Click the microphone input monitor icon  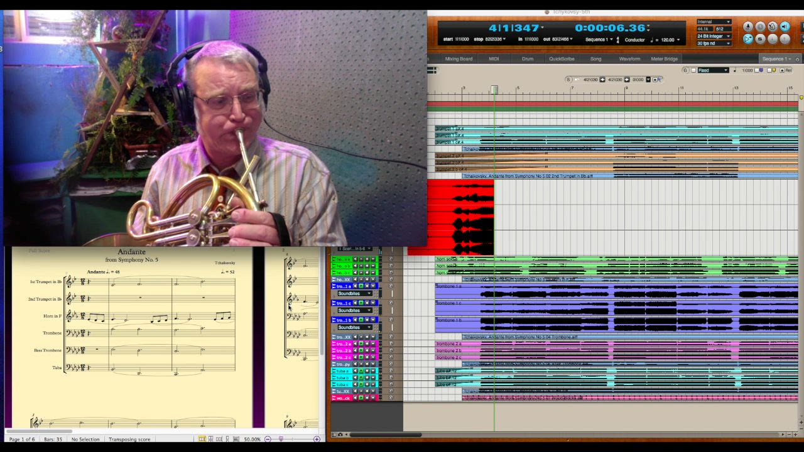(748, 27)
